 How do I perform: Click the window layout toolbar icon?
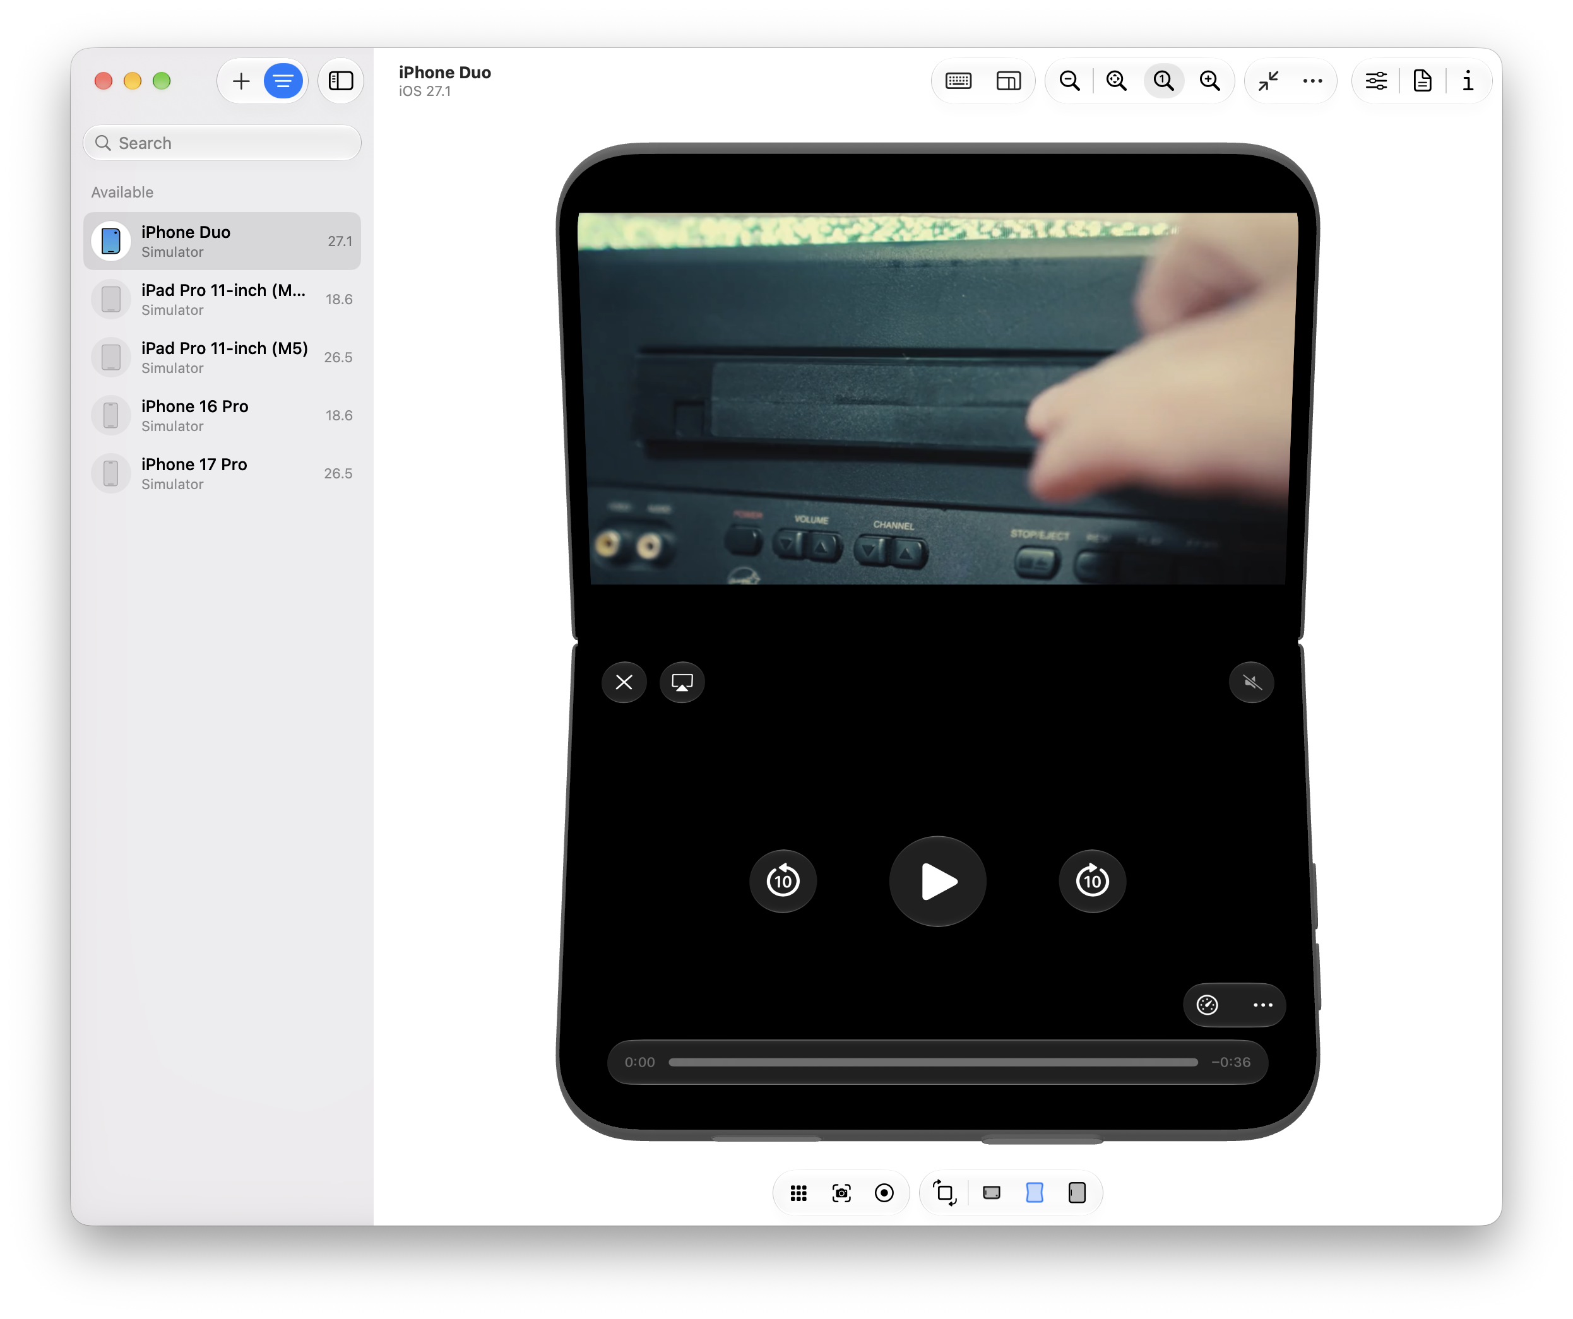[x=1008, y=81]
